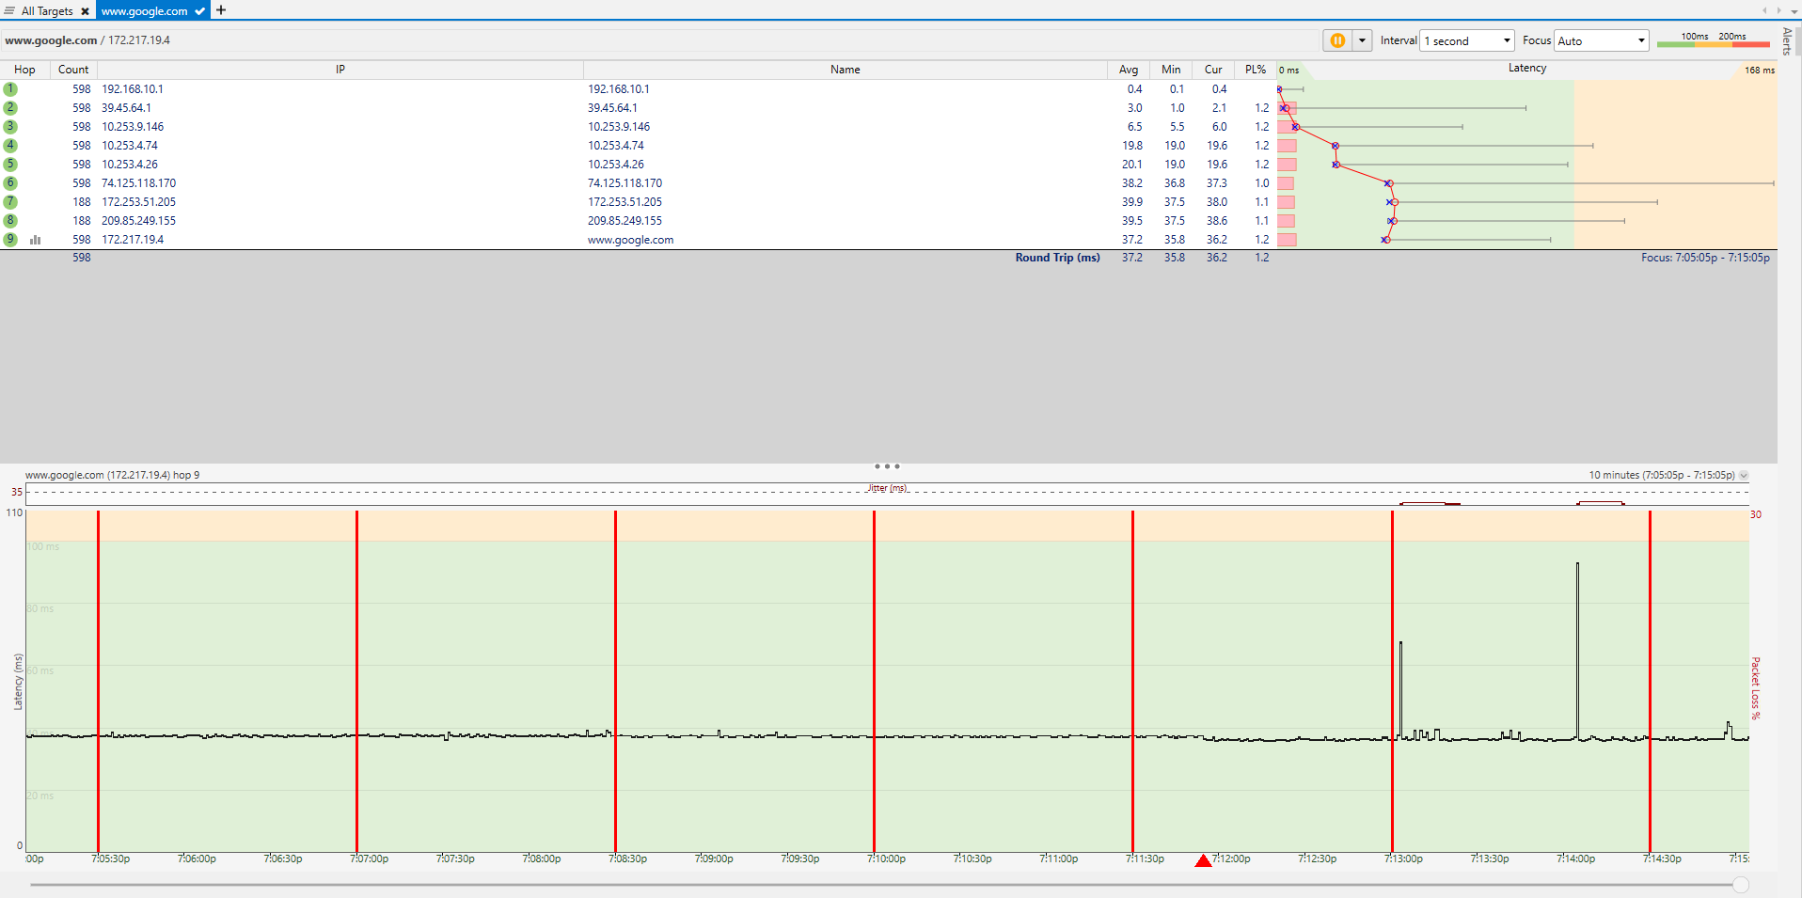Click the PL% column header
This screenshot has height=898, width=1802.
pyautogui.click(x=1255, y=70)
